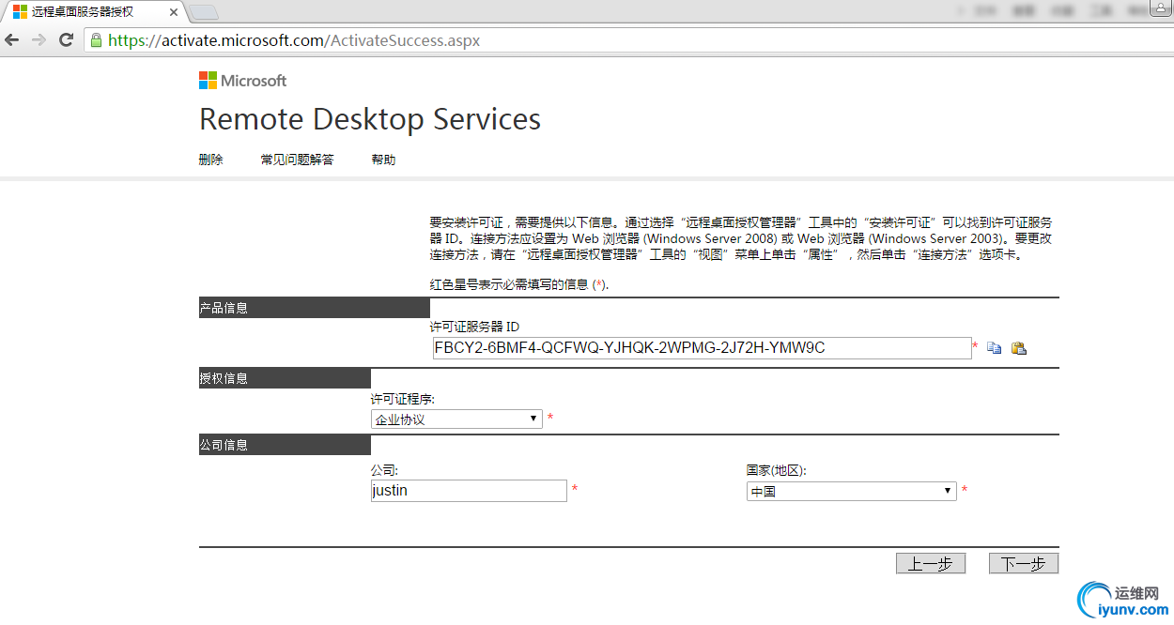This screenshot has height=625, width=1174.
Task: Proceed with the 下一步 button
Action: 1024,563
